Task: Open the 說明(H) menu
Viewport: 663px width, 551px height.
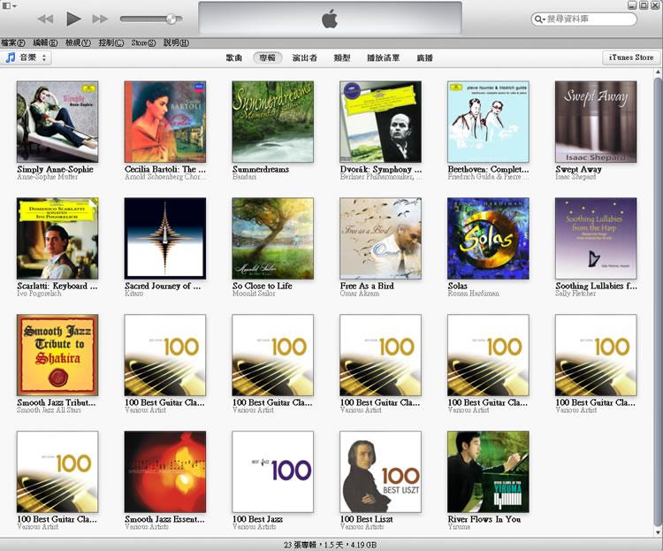Action: (176, 42)
